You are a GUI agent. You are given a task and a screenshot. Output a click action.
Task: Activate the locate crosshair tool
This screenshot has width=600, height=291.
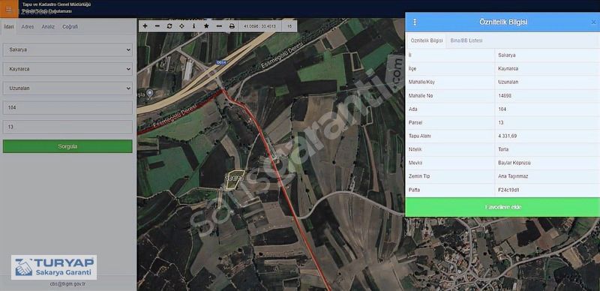[181, 26]
